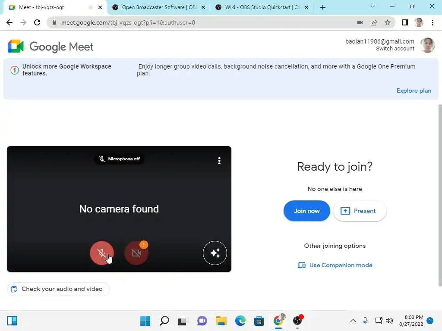Open notification badge in taskbar corner
Screen dimensions: 442x331
coord(430,321)
